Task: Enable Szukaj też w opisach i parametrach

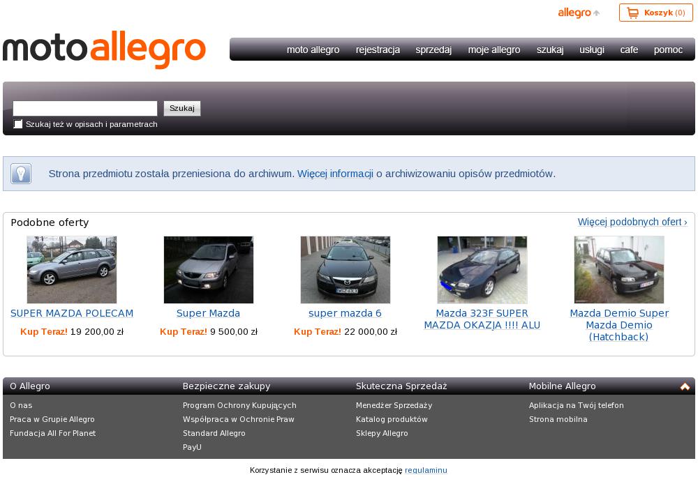Action: tap(18, 124)
